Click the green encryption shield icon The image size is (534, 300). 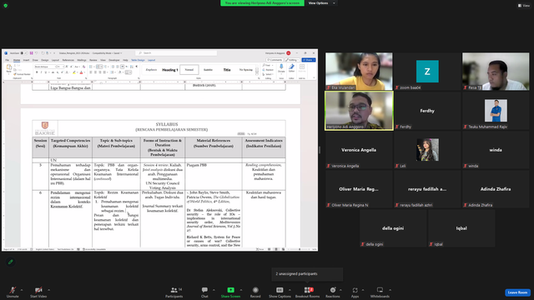(6, 6)
